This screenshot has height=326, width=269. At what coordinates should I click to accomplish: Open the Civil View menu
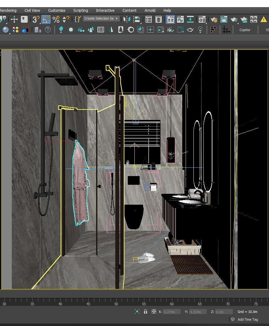coord(32,10)
